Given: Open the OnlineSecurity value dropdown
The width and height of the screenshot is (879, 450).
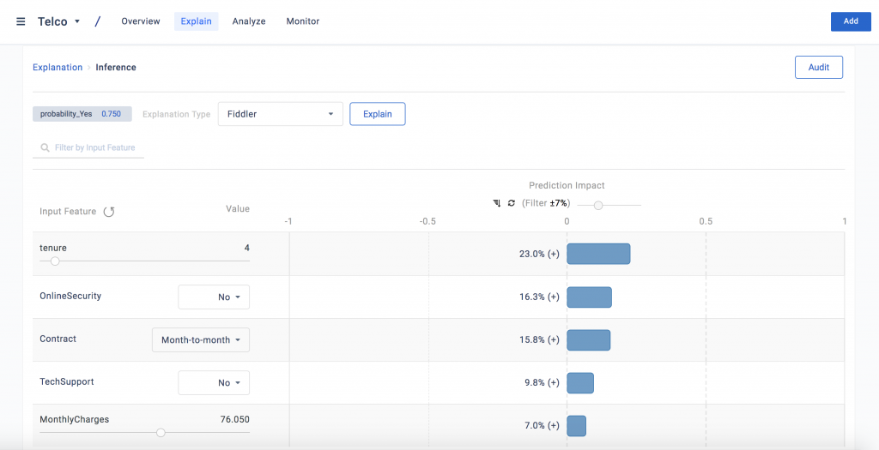Looking at the screenshot, I should click(214, 297).
